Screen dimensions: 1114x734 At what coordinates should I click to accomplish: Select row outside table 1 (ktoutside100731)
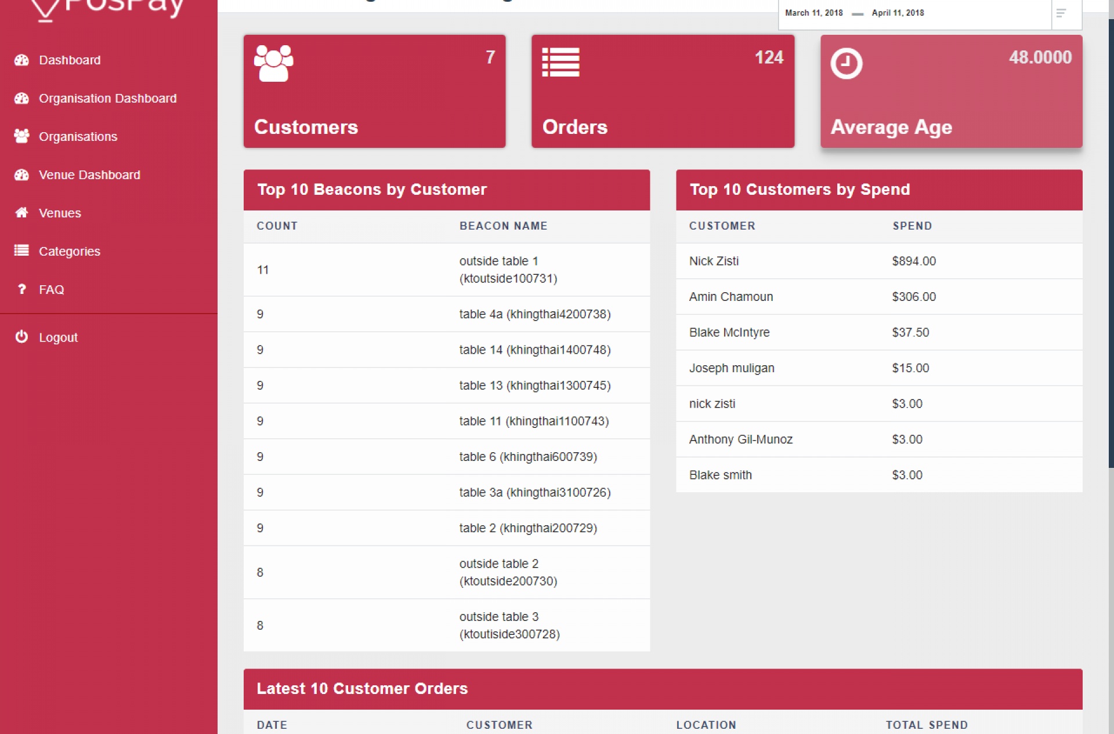point(447,270)
